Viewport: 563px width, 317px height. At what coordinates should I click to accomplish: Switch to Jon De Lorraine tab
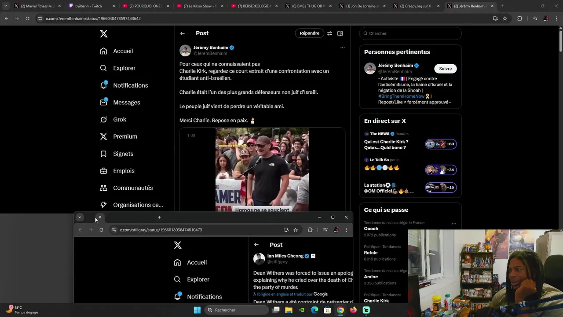pyautogui.click(x=362, y=6)
